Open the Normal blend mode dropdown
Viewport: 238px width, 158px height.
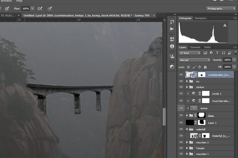click(195, 60)
